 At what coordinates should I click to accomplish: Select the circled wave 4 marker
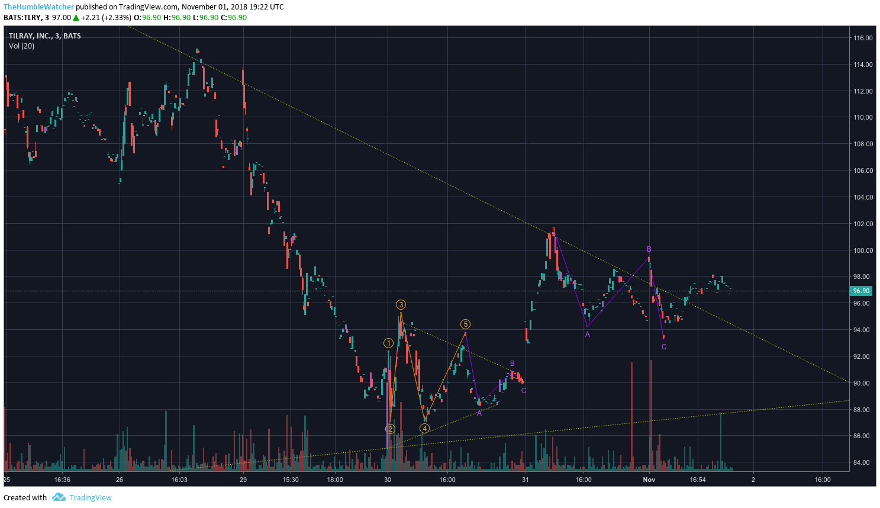[x=424, y=429]
